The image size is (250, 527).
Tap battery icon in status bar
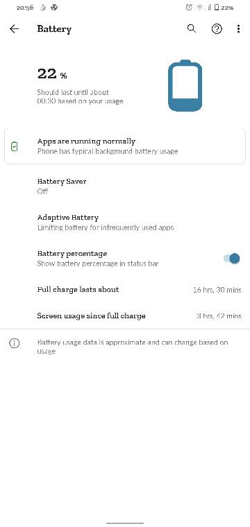click(x=217, y=8)
